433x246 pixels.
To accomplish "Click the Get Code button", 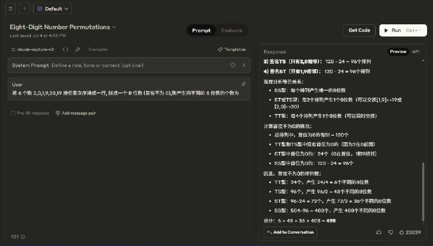I will pos(359,30).
